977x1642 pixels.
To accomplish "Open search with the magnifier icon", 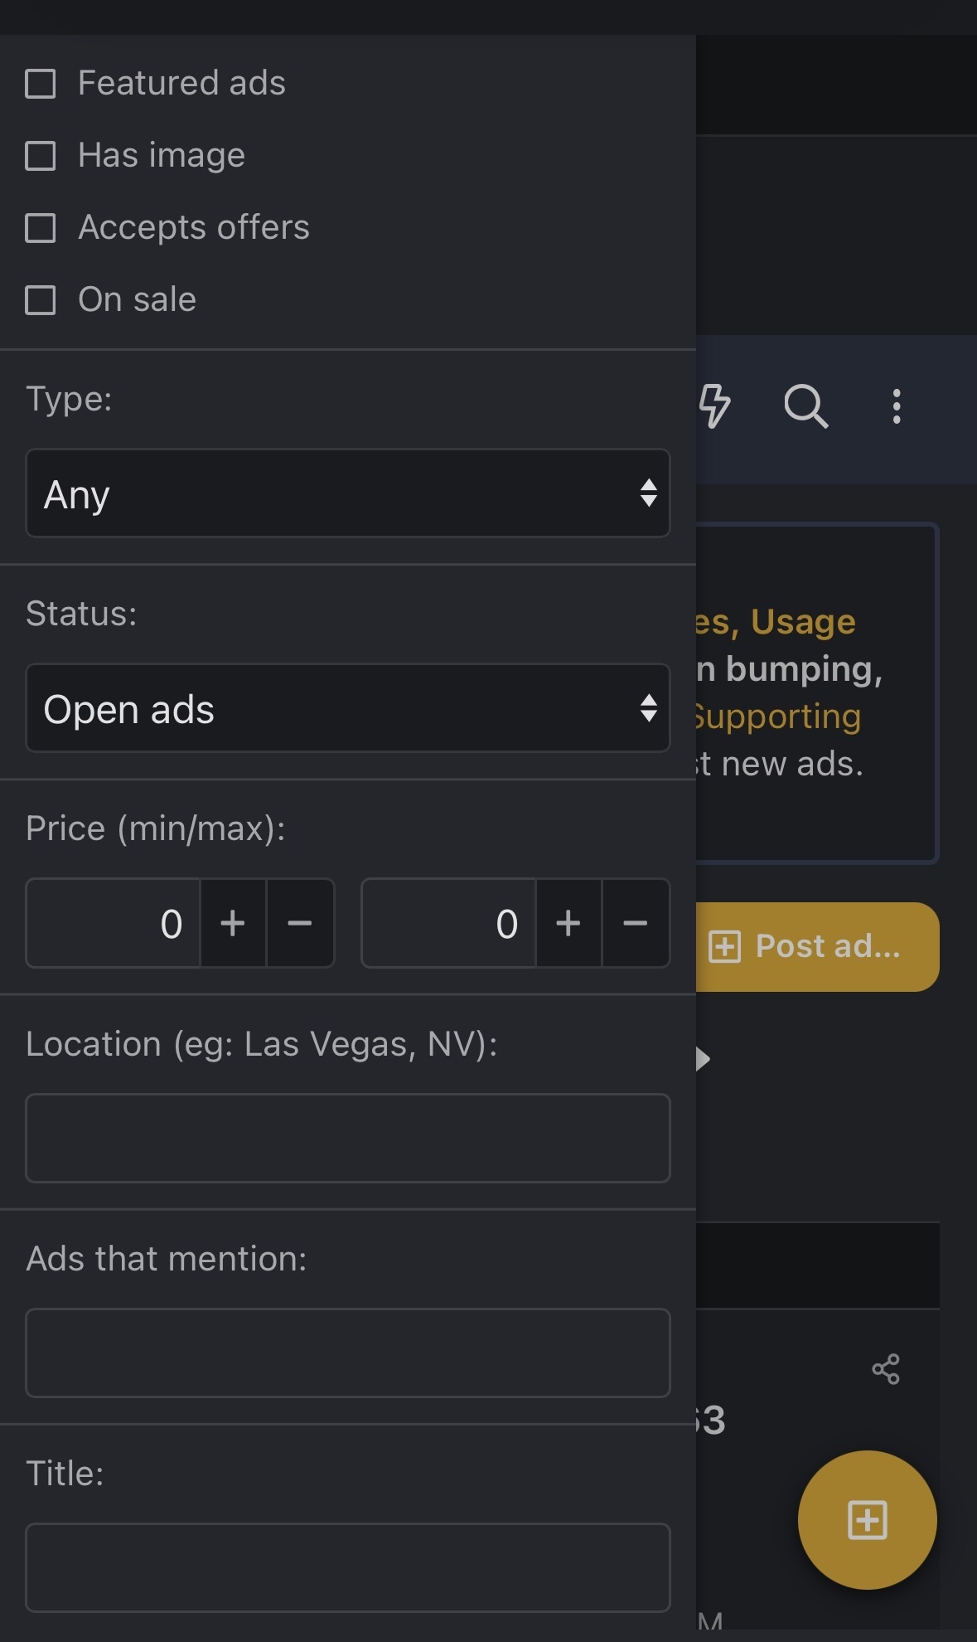I will click(805, 406).
